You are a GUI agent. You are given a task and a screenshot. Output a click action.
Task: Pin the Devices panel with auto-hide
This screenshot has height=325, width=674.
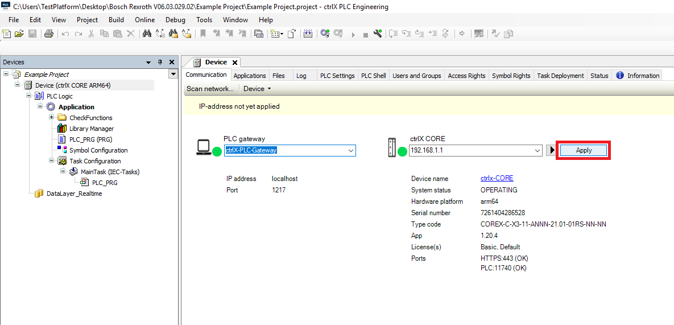pyautogui.click(x=160, y=62)
